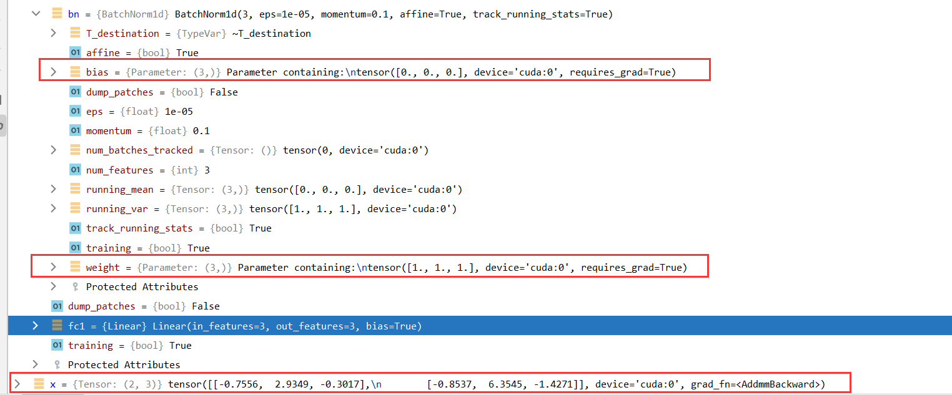This screenshot has height=395, width=952.
Task: Click the object icon beside weight parameter
Action: point(74,267)
